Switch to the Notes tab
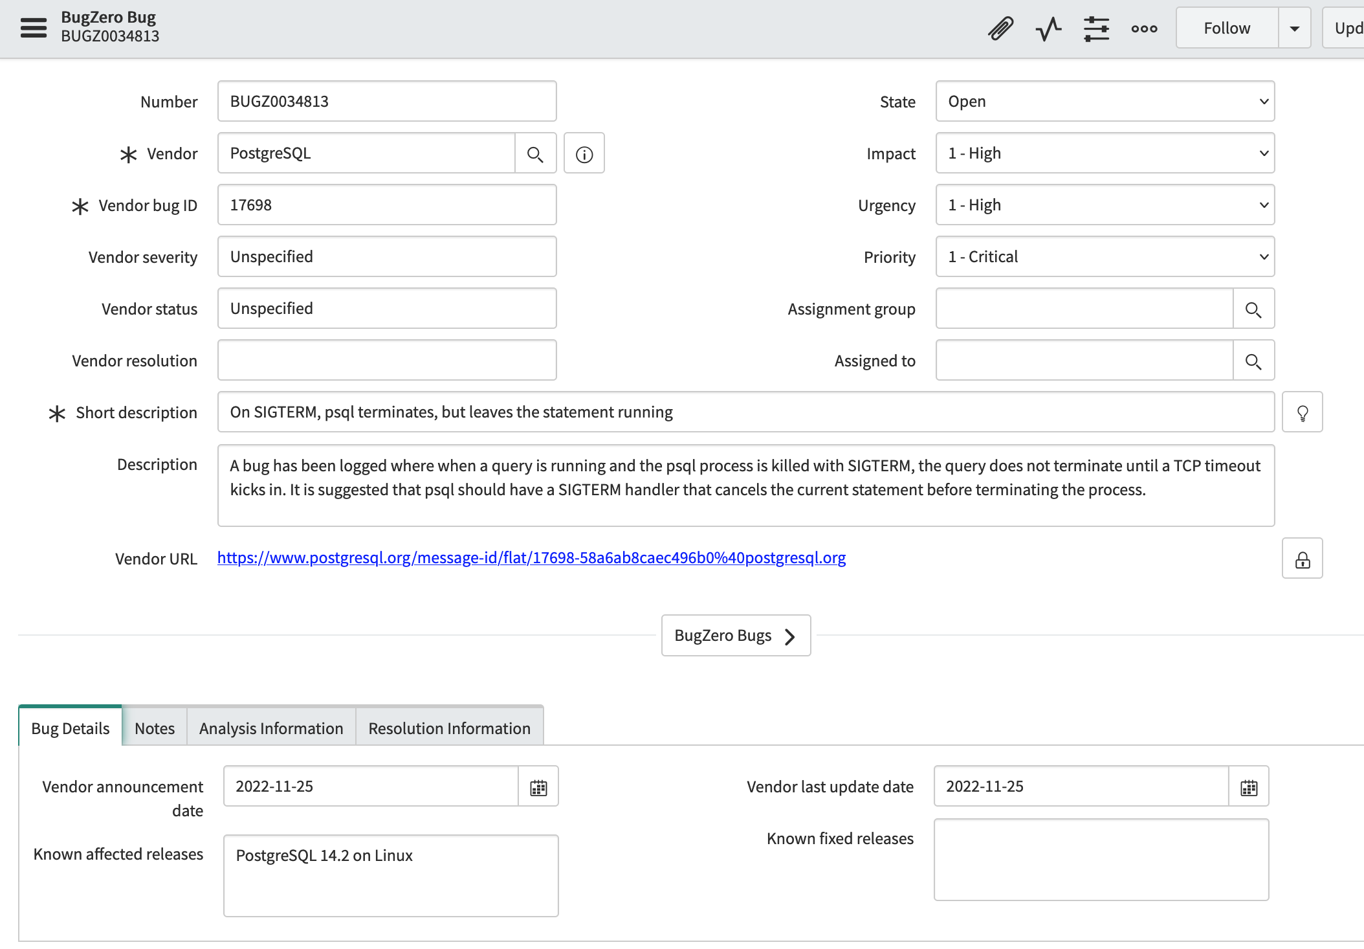The height and width of the screenshot is (949, 1364). (x=155, y=728)
